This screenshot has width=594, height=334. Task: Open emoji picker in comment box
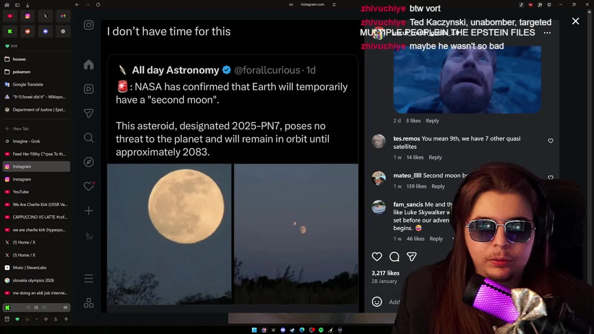coord(377,302)
